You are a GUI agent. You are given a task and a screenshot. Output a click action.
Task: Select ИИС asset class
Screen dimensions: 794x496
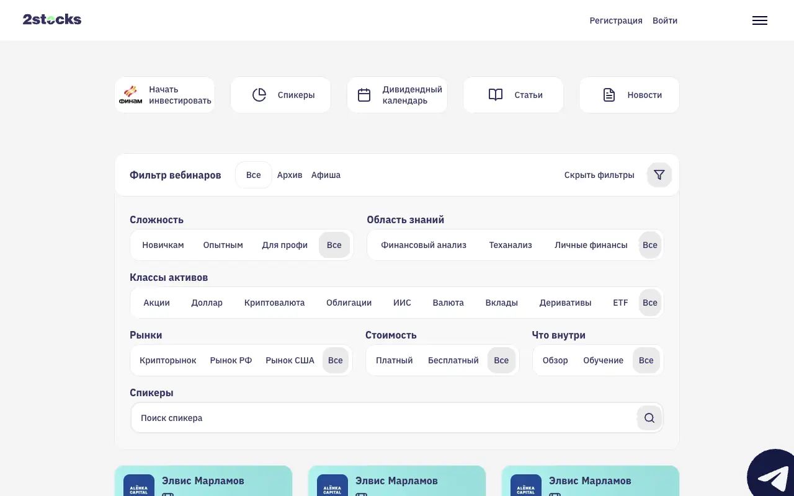403,303
